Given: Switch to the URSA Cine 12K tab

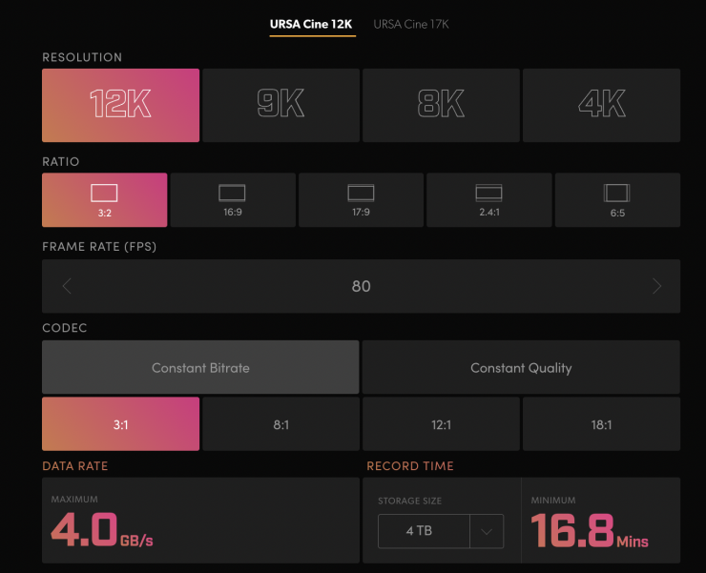Looking at the screenshot, I should pos(312,24).
